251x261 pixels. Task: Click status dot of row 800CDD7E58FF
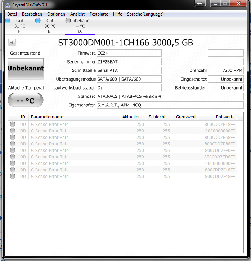pos(13,137)
